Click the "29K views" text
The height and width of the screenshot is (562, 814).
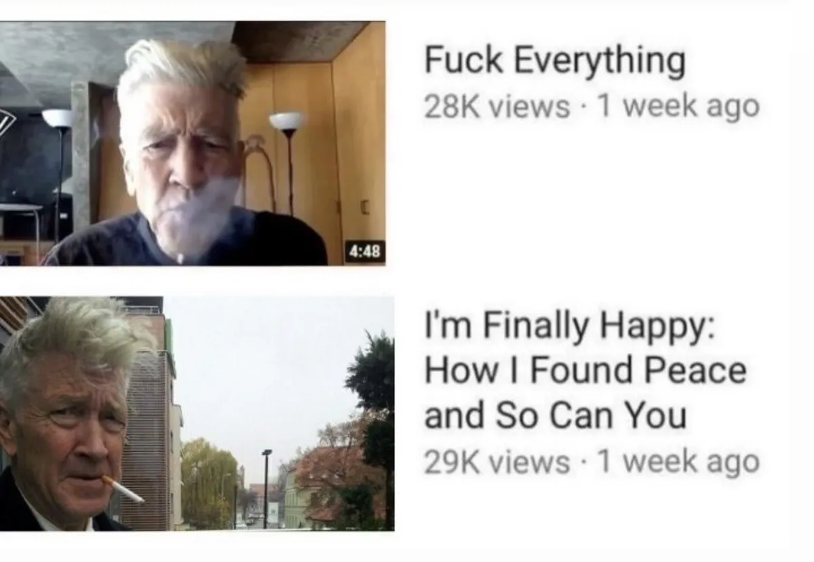tap(497, 462)
